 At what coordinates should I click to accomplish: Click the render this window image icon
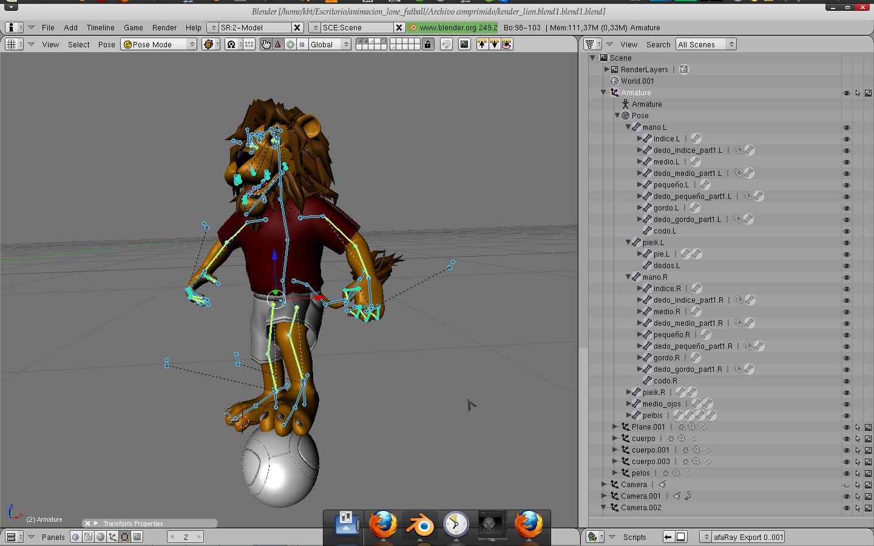[x=464, y=44]
